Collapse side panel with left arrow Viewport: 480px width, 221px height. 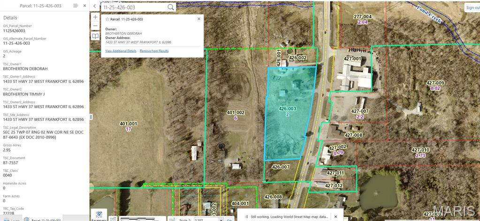click(x=94, y=6)
